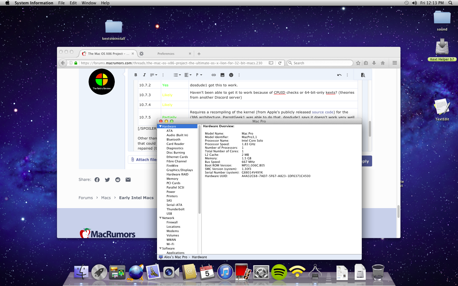Viewport: 458px width, 286px height.
Task: Collapse the Software section in the sidebar
Action: 161,248
